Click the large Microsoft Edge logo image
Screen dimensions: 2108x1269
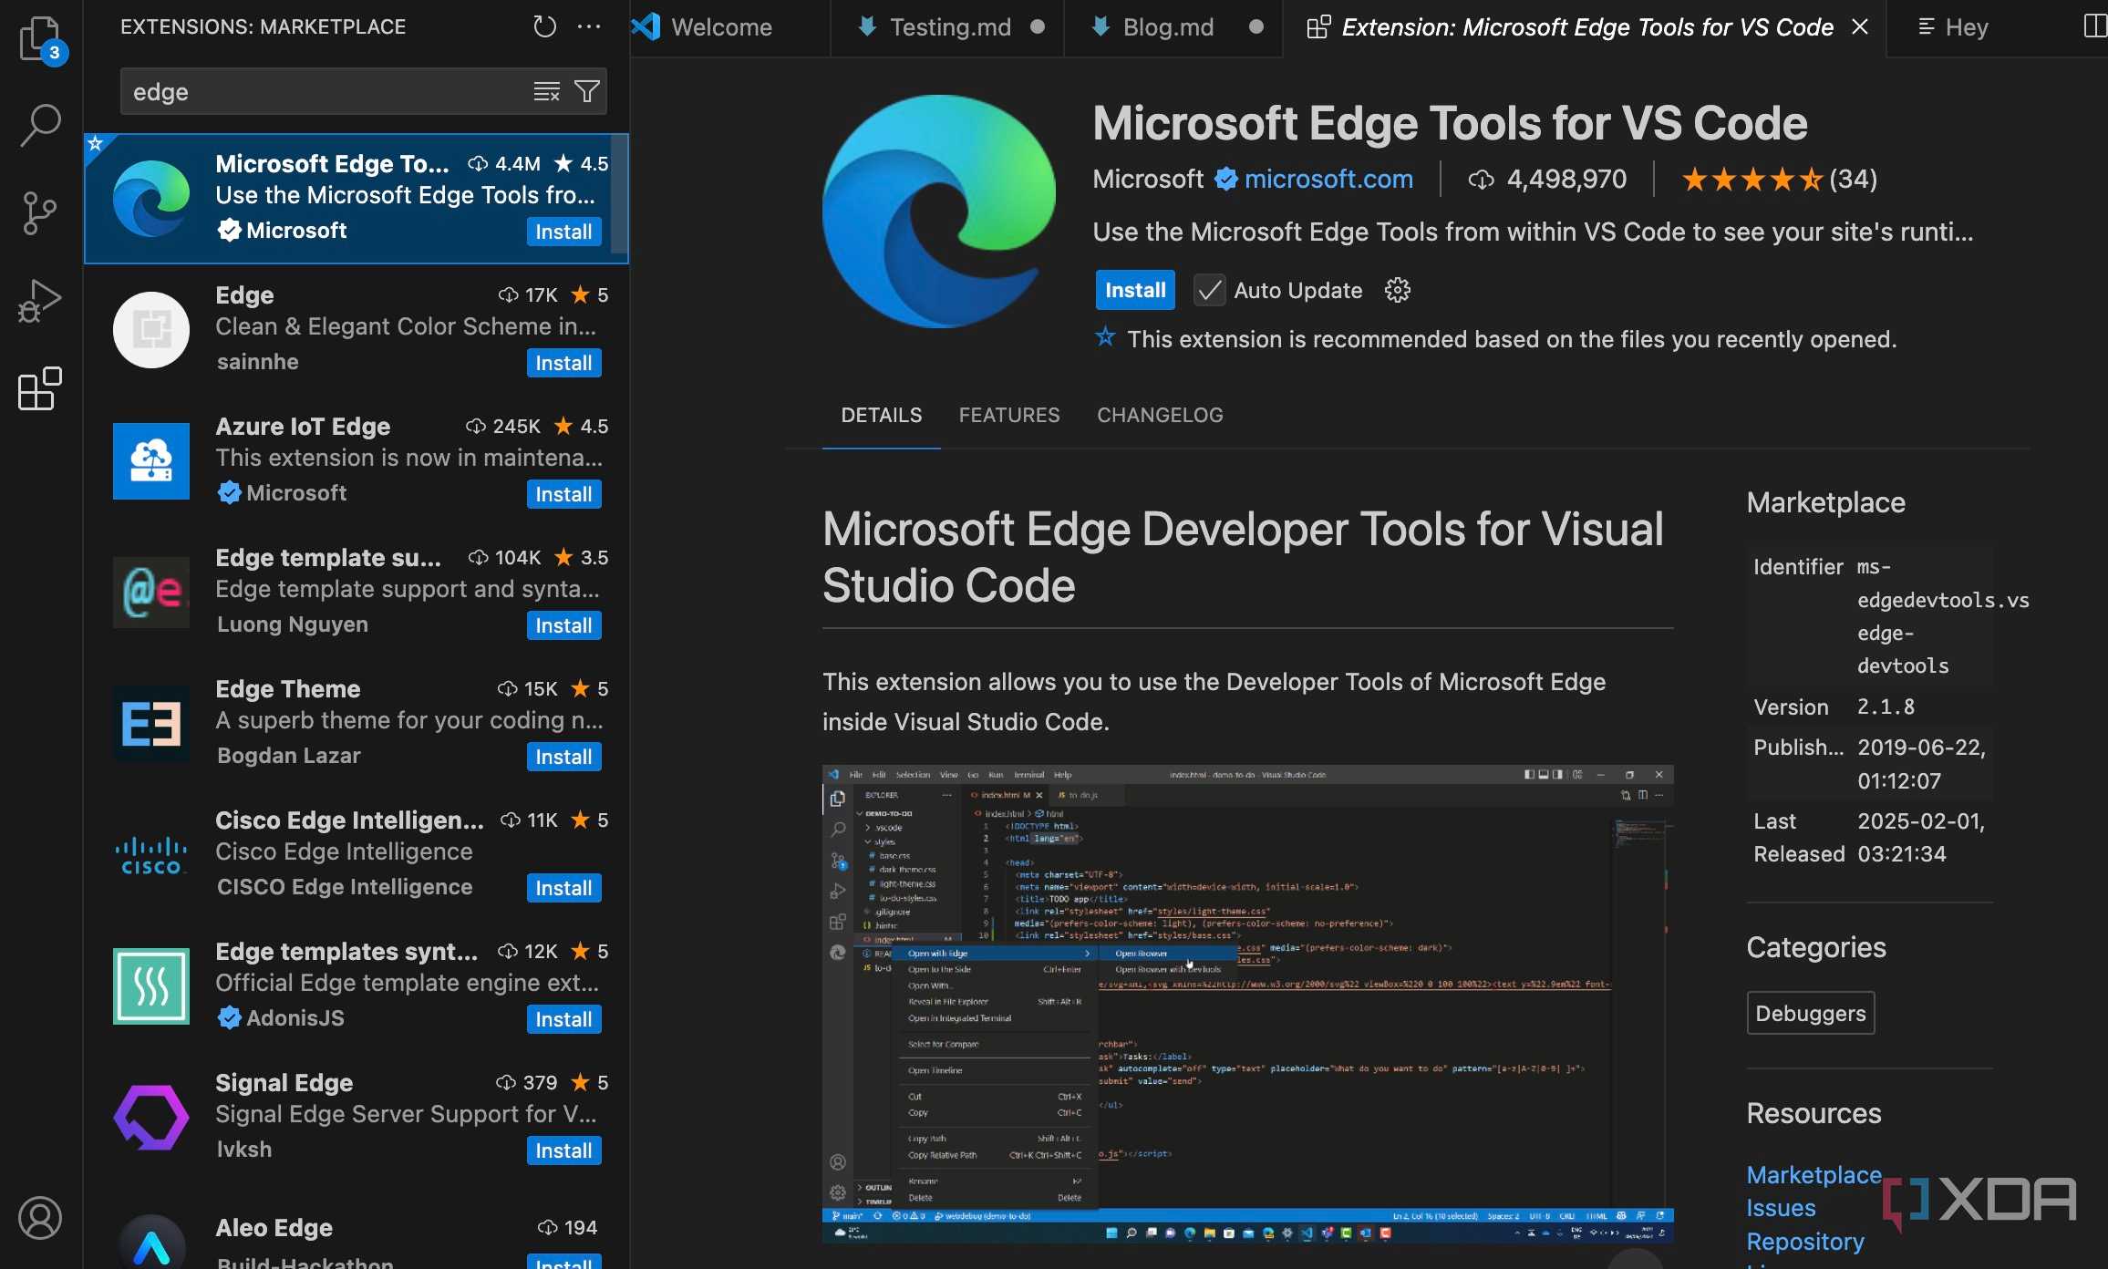(939, 211)
